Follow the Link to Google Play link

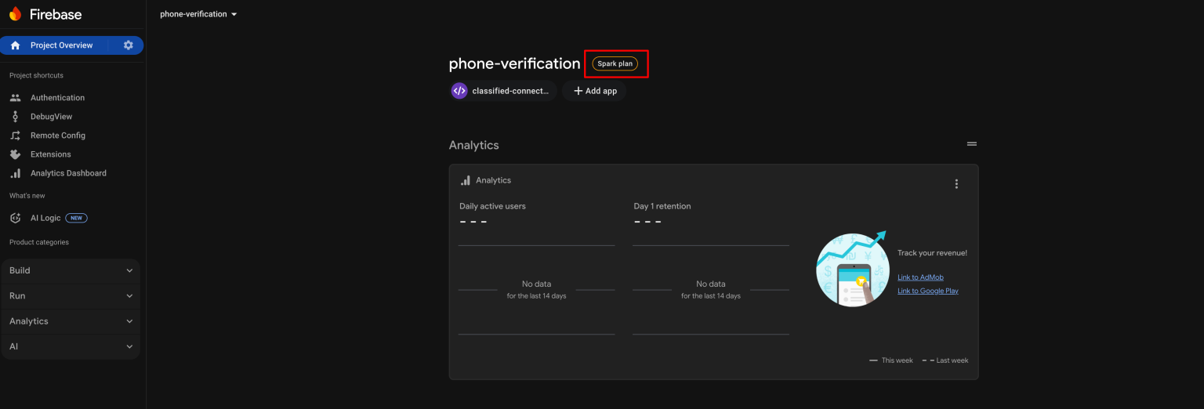[x=928, y=291]
